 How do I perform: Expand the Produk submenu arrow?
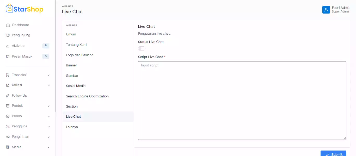[x=48, y=106]
